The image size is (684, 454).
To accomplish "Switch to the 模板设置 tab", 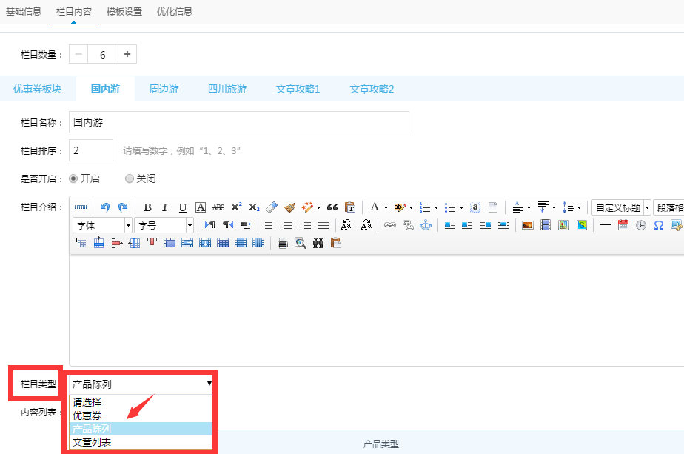I will [124, 11].
